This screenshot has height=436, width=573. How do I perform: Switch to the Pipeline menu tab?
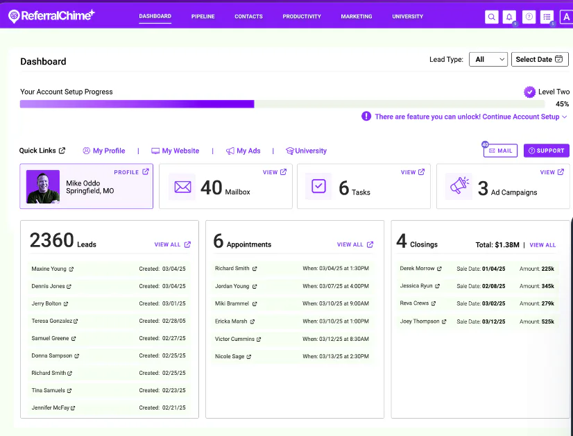click(203, 17)
